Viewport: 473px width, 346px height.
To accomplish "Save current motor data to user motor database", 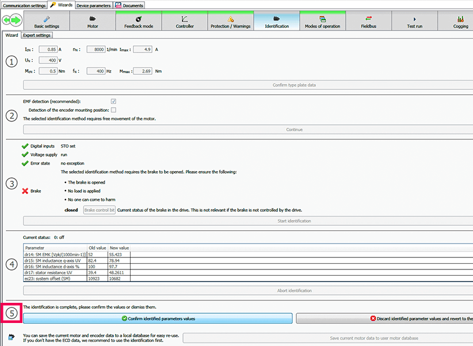I will (x=328, y=338).
